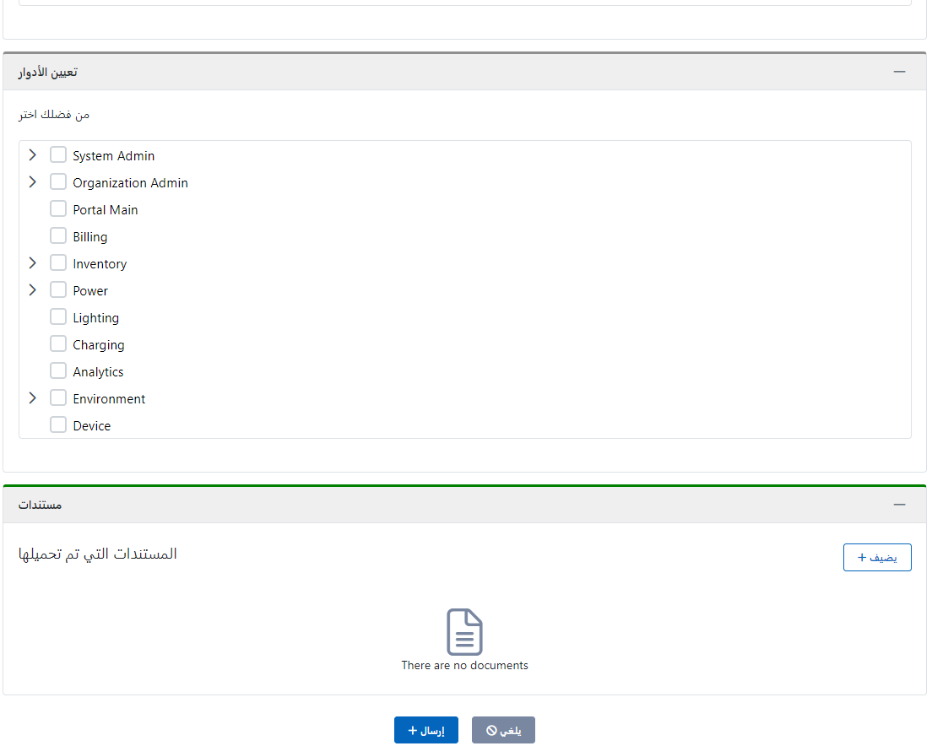The image size is (932, 746).
Task: Expand the Organization Admin tree node
Action: pos(33,182)
